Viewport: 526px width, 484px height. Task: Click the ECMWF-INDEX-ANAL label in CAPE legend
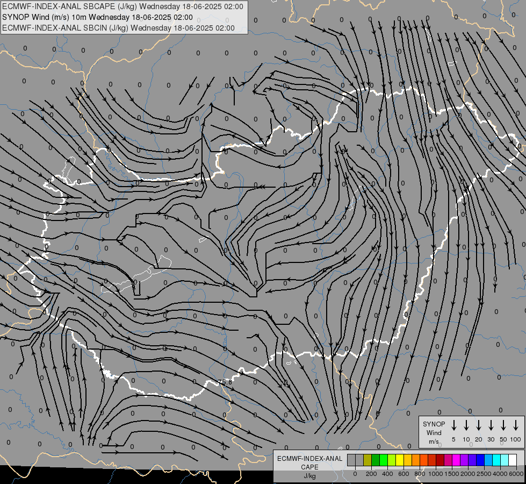tap(309, 459)
